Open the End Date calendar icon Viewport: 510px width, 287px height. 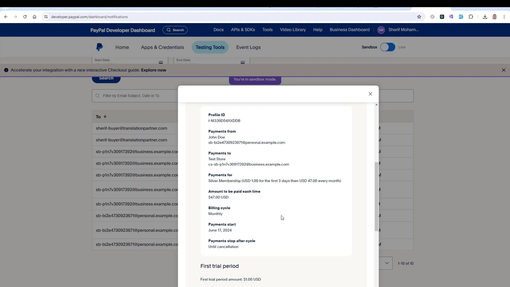243,62
